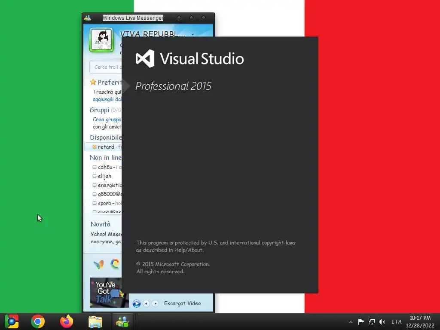The width and height of the screenshot is (440, 330).
Task: Open the Windows Start button in taskbar
Action: click(x=12, y=321)
